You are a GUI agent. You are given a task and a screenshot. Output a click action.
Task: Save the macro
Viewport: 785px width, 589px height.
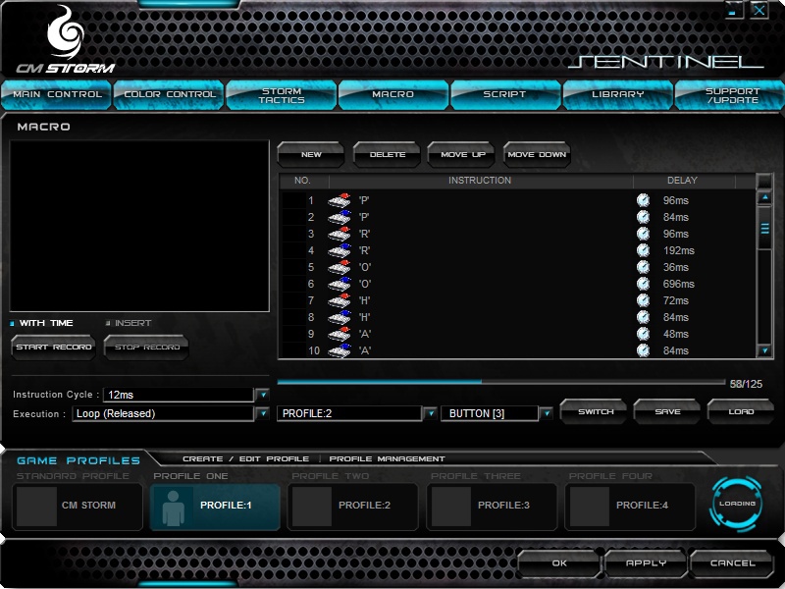tap(667, 411)
